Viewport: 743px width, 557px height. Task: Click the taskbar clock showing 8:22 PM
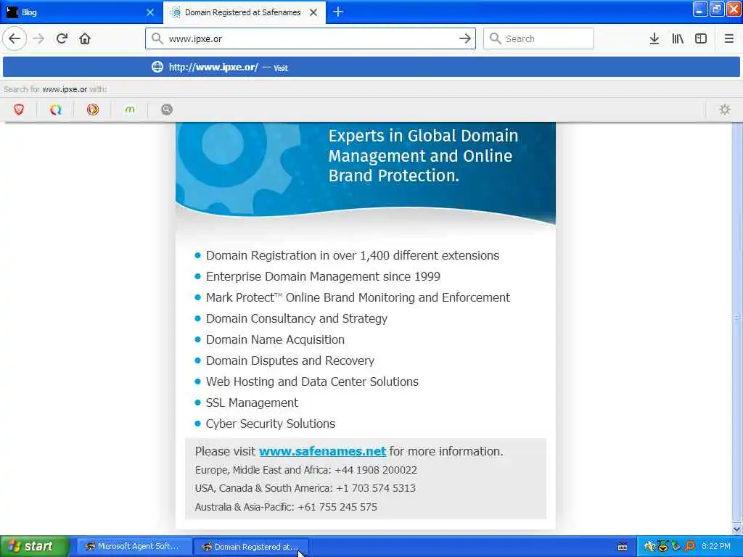[x=716, y=547]
